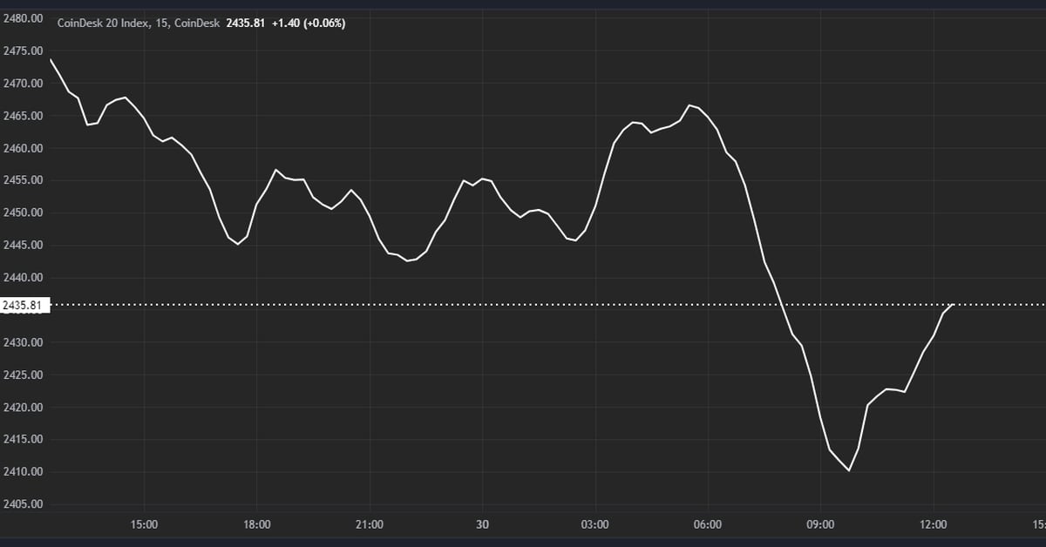Click the white 2435.81 price tag on axis
The height and width of the screenshot is (547, 1046).
coord(24,304)
